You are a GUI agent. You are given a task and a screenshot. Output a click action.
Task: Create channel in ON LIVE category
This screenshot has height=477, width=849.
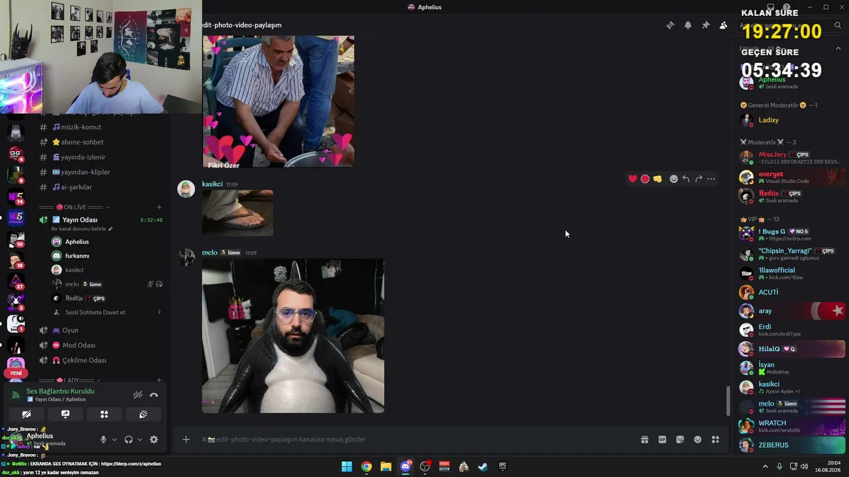pos(159,207)
